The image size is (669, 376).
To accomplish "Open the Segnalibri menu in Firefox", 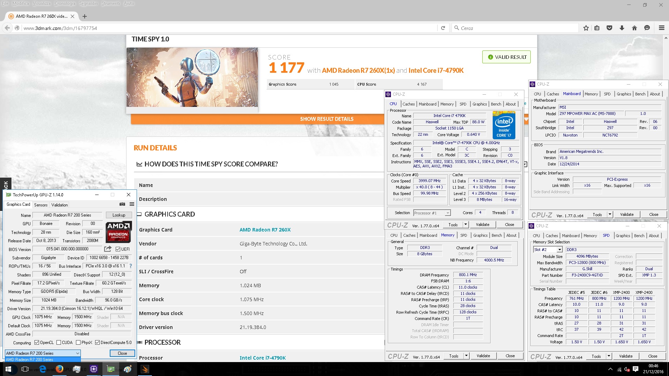I will [x=89, y=3].
